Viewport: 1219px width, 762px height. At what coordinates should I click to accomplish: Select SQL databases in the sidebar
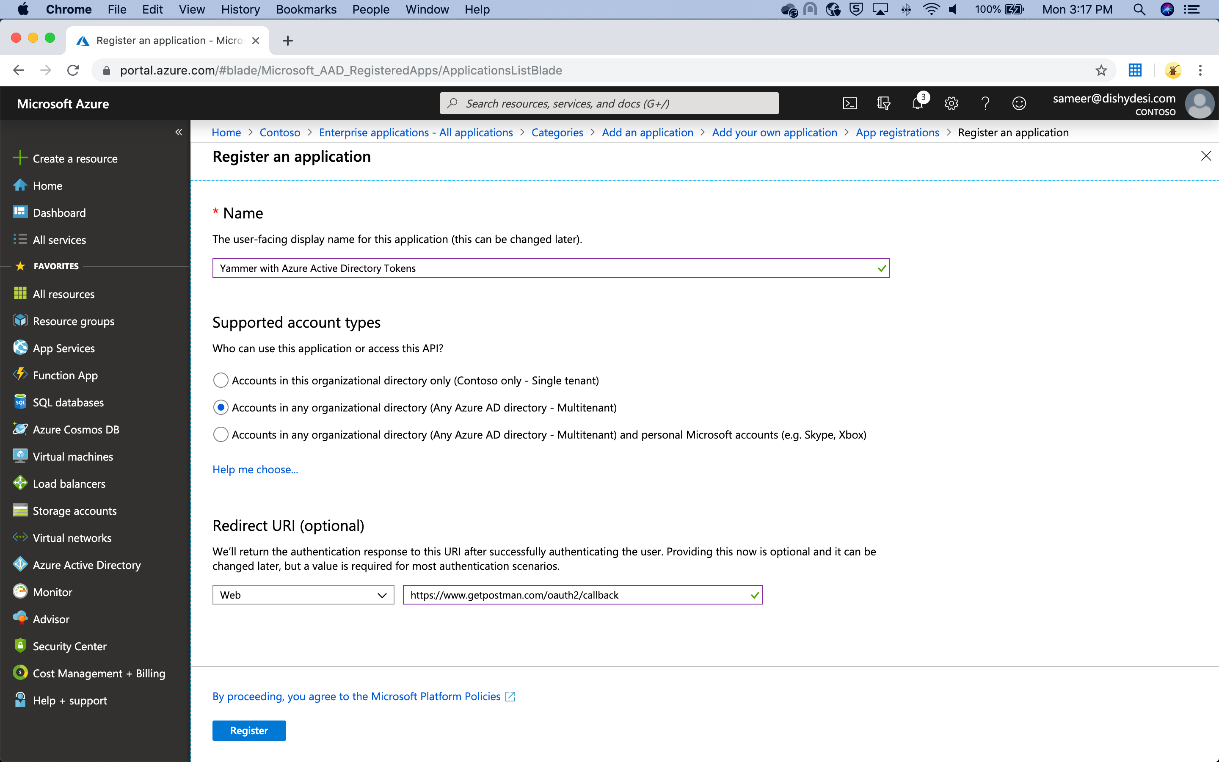click(x=68, y=402)
